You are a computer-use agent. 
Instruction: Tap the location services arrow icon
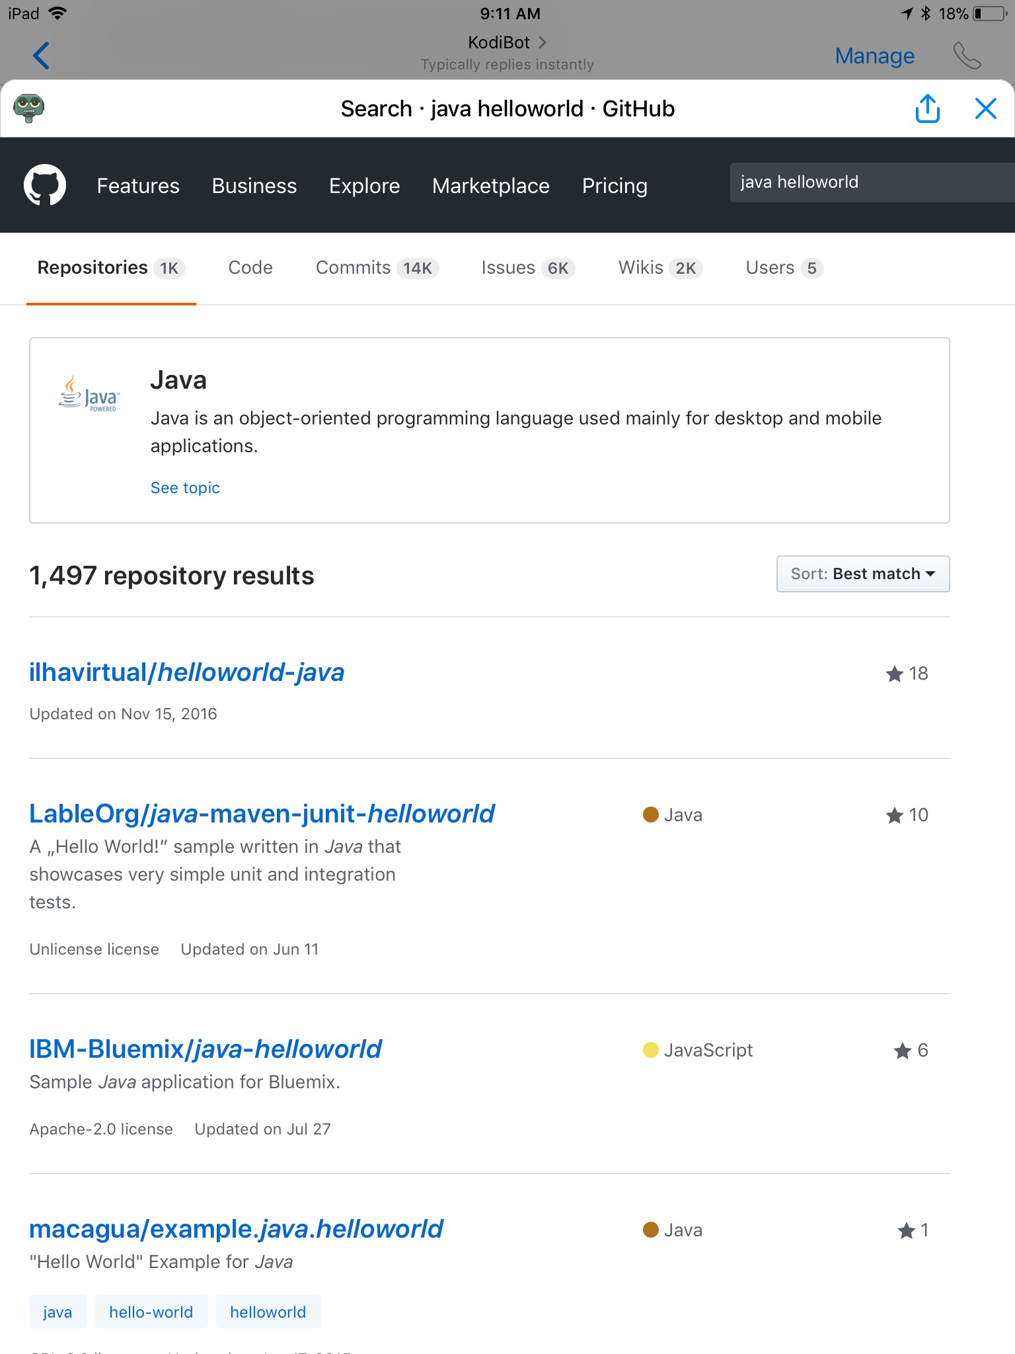[x=907, y=13]
